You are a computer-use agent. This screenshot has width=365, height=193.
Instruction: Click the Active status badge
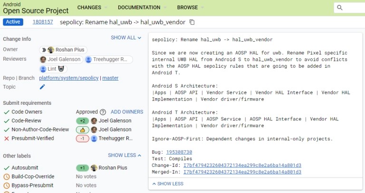pyautogui.click(x=13, y=22)
